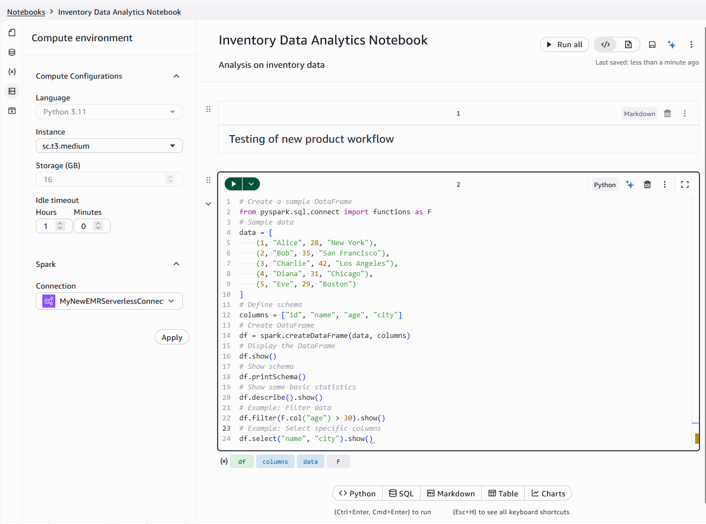Click the 'Last saved' status text
This screenshot has width=706, height=524.
pyautogui.click(x=647, y=62)
